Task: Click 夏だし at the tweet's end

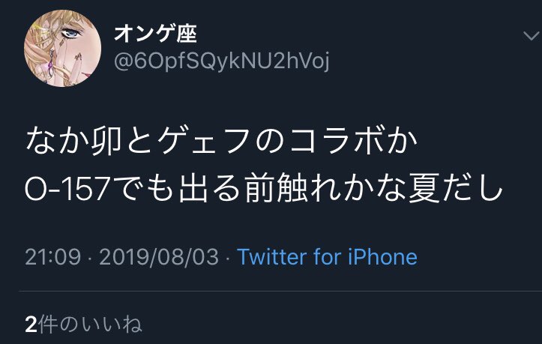Action: click(455, 189)
